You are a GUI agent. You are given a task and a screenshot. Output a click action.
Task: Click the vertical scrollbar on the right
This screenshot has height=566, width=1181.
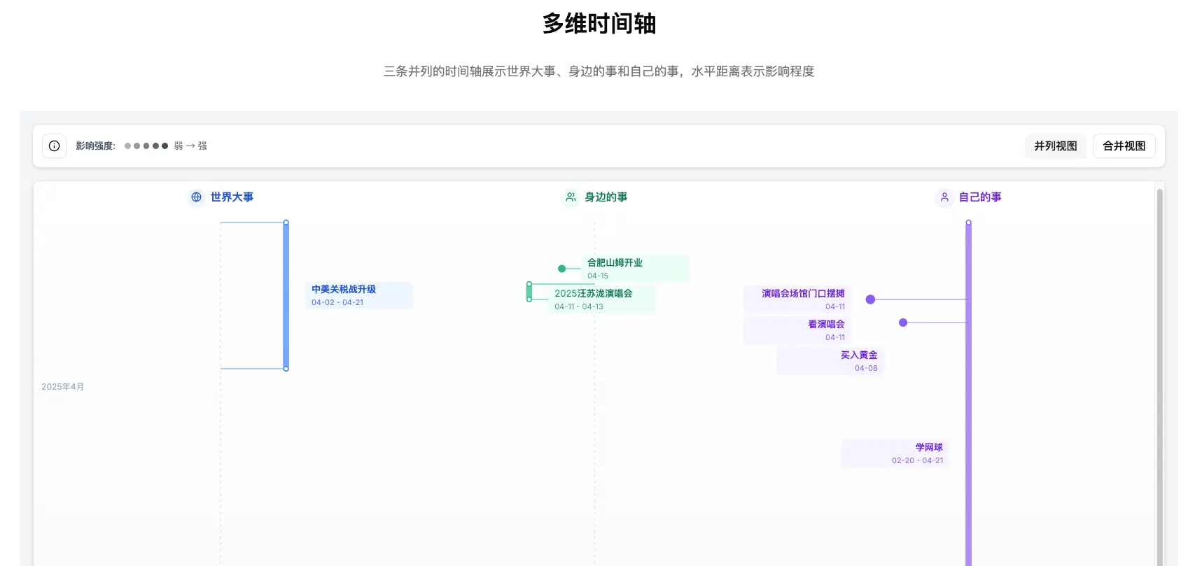point(1159,378)
